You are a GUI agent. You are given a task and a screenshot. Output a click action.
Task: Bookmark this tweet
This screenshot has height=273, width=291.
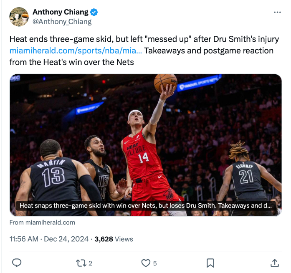point(210,263)
